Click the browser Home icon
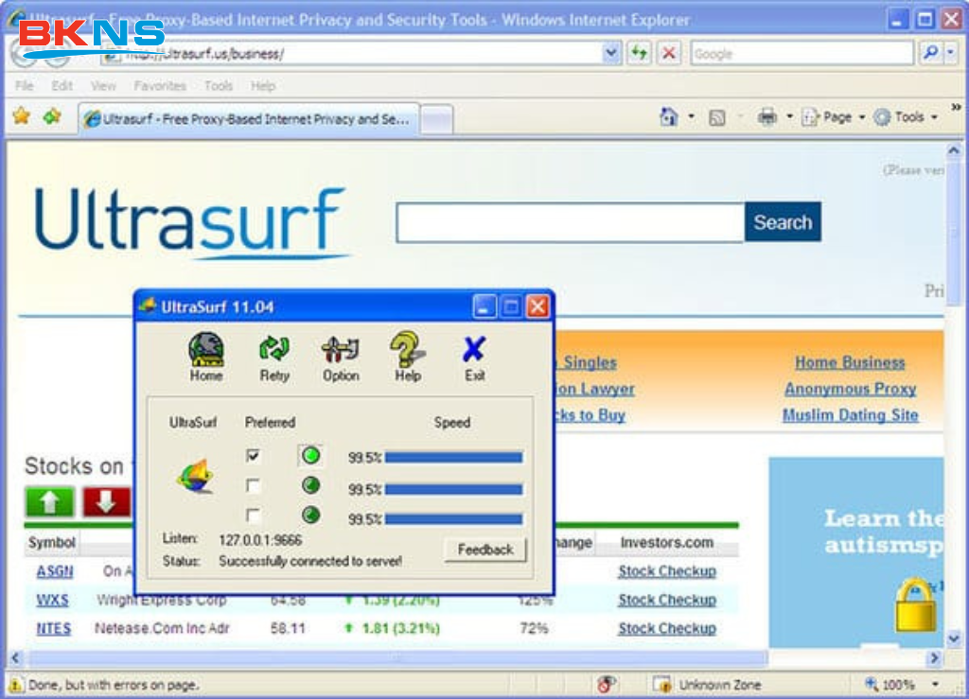 pyautogui.click(x=669, y=115)
